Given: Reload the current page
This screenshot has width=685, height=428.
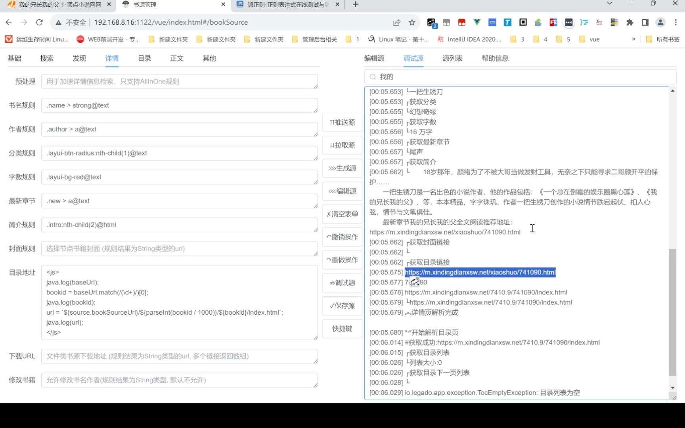Looking at the screenshot, I should pyautogui.click(x=39, y=23).
